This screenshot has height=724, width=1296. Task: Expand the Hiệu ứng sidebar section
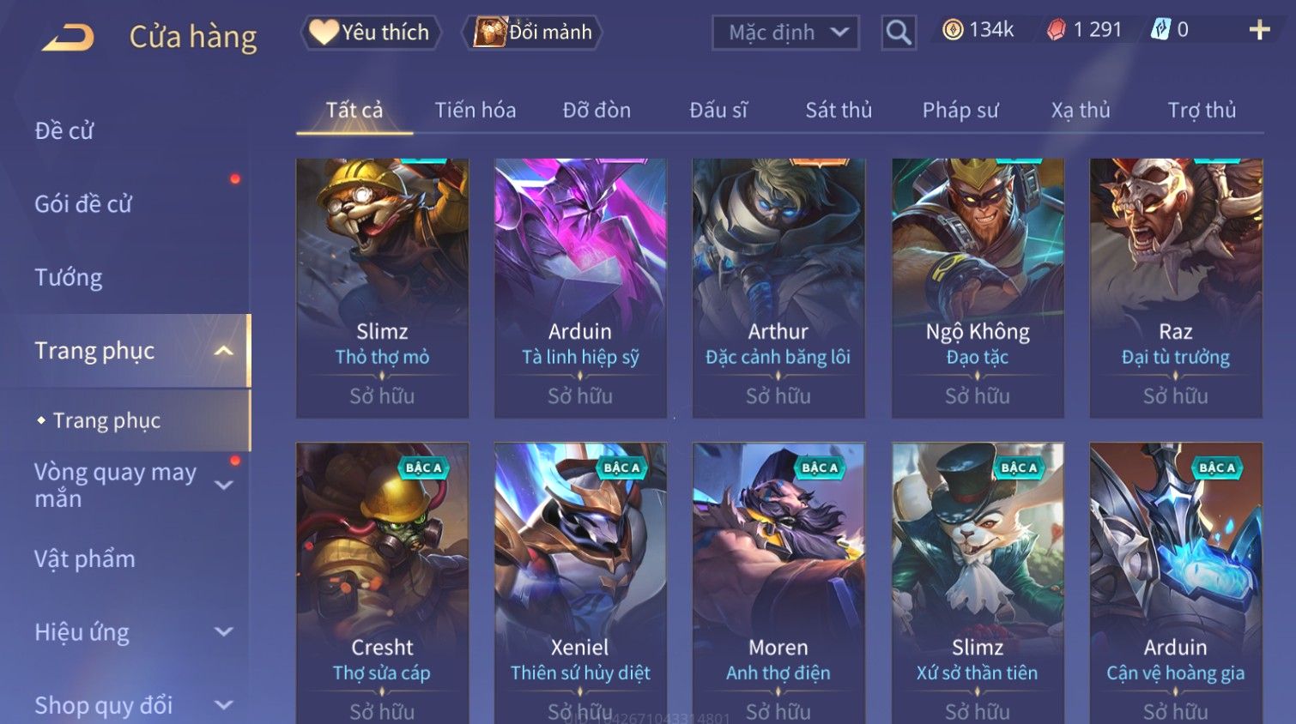pos(224,632)
